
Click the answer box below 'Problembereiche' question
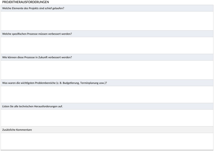[x=107, y=94]
